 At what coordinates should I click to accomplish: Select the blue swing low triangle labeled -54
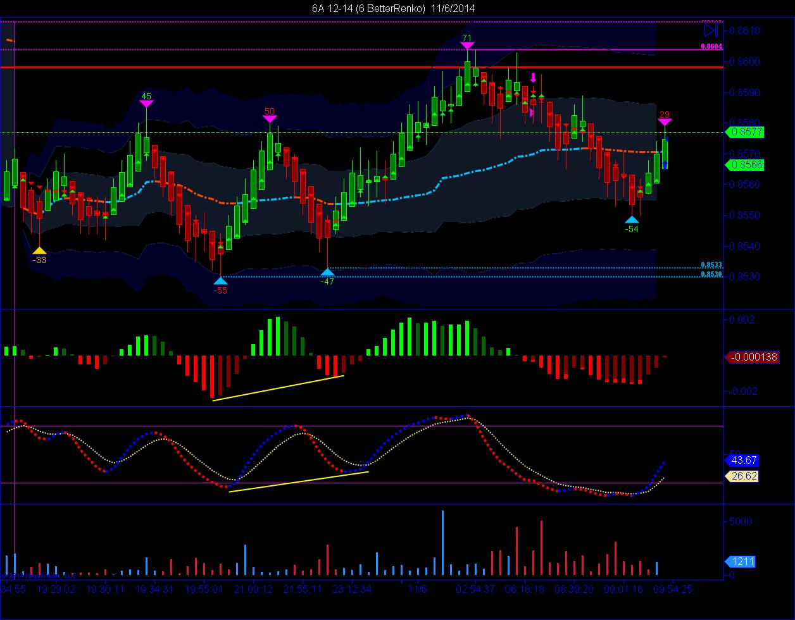[x=632, y=220]
